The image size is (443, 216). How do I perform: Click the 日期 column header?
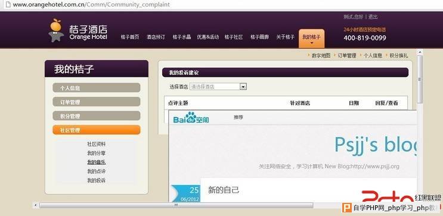354,103
